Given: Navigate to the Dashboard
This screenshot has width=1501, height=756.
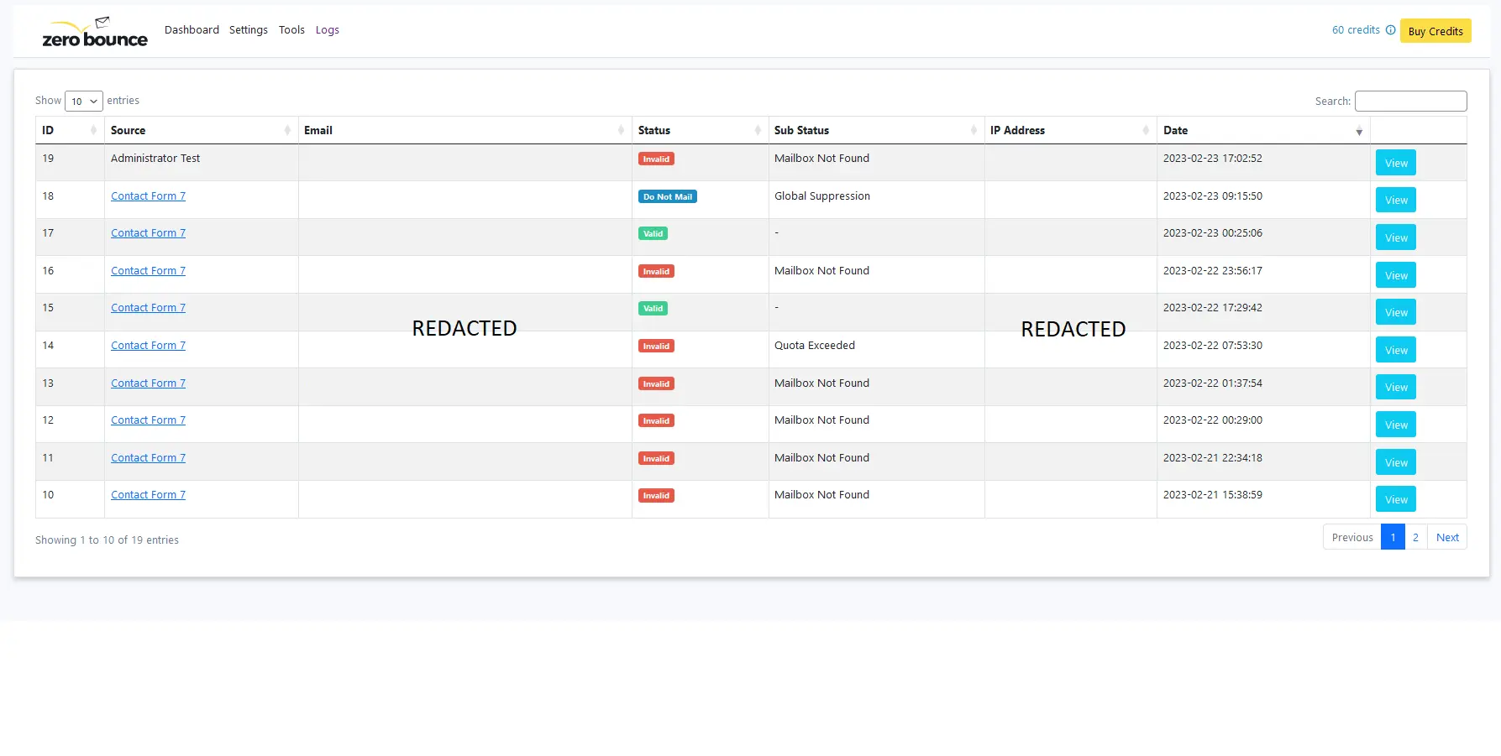Looking at the screenshot, I should (x=192, y=29).
